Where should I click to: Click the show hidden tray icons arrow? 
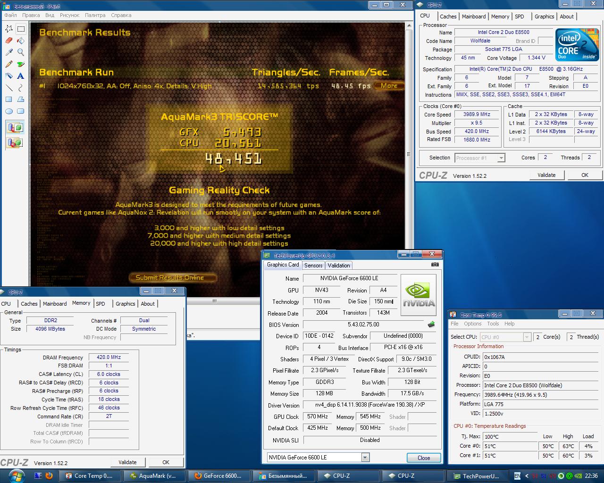coord(526,475)
